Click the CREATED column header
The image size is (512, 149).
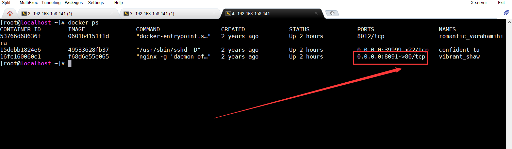233,29
